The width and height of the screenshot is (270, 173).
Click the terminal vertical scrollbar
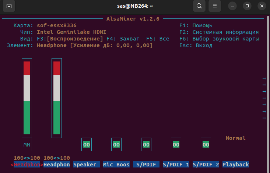pyautogui.click(x=268, y=93)
